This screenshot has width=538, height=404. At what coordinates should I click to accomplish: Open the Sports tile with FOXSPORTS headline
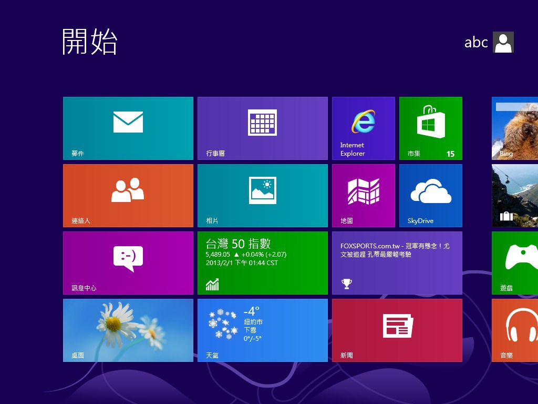click(x=397, y=263)
